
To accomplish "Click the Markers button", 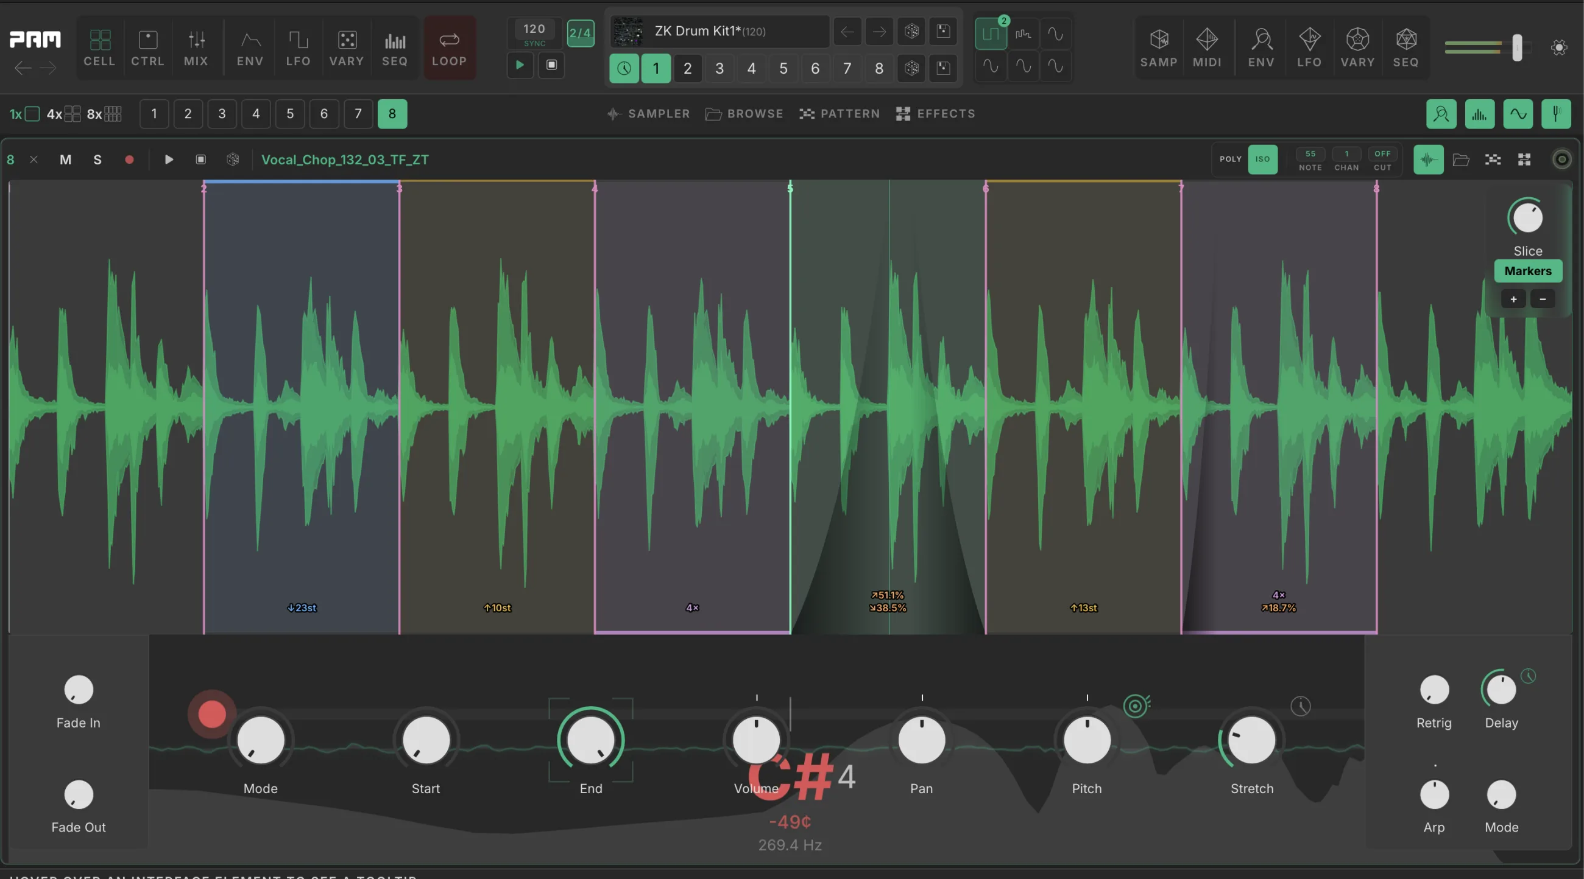I will click(x=1527, y=271).
